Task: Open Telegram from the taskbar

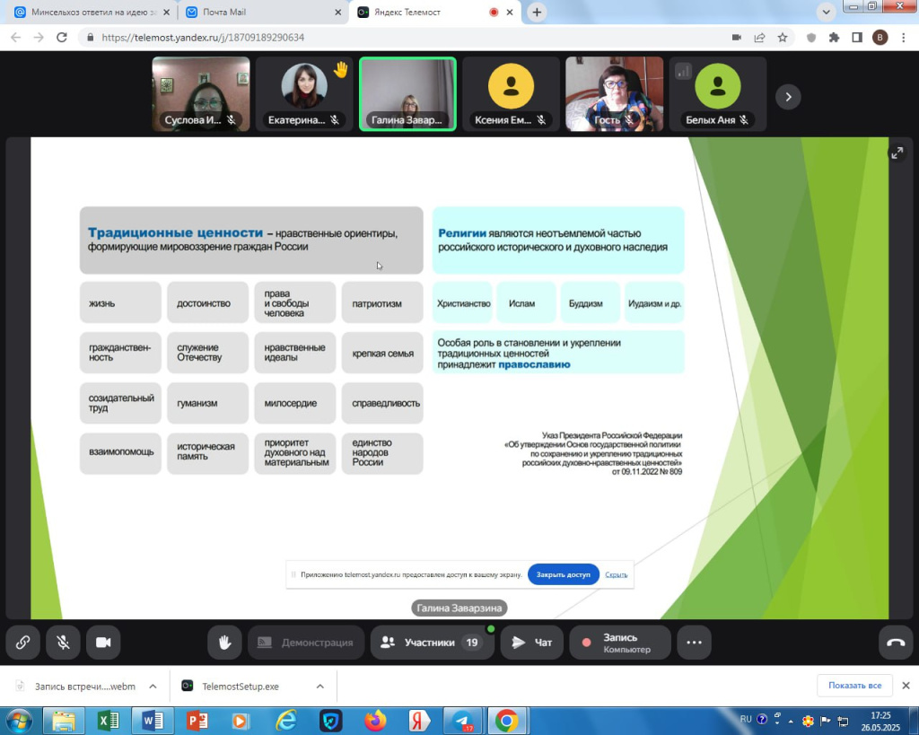Action: pyautogui.click(x=462, y=721)
